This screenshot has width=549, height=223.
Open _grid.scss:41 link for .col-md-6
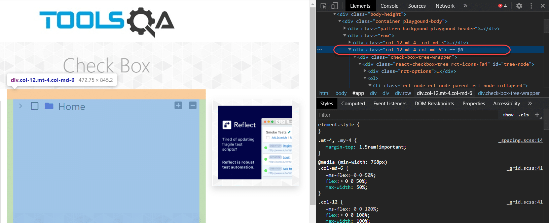[x=525, y=168]
